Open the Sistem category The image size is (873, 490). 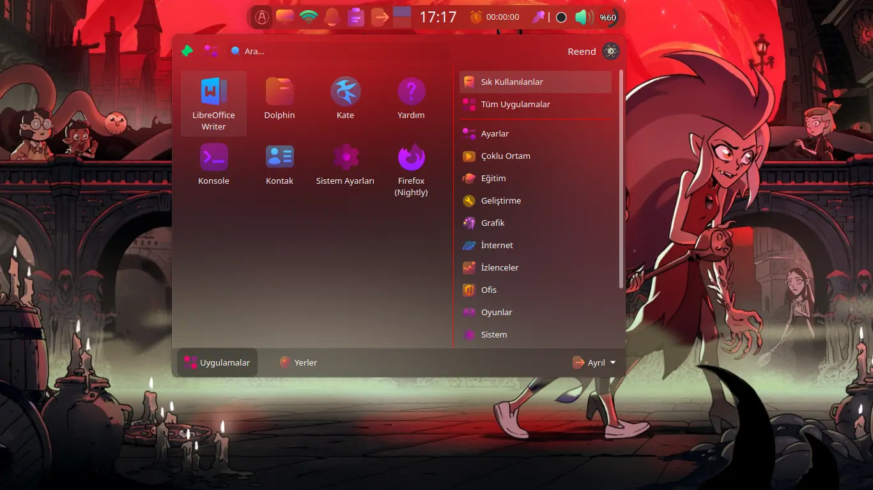(x=536, y=334)
